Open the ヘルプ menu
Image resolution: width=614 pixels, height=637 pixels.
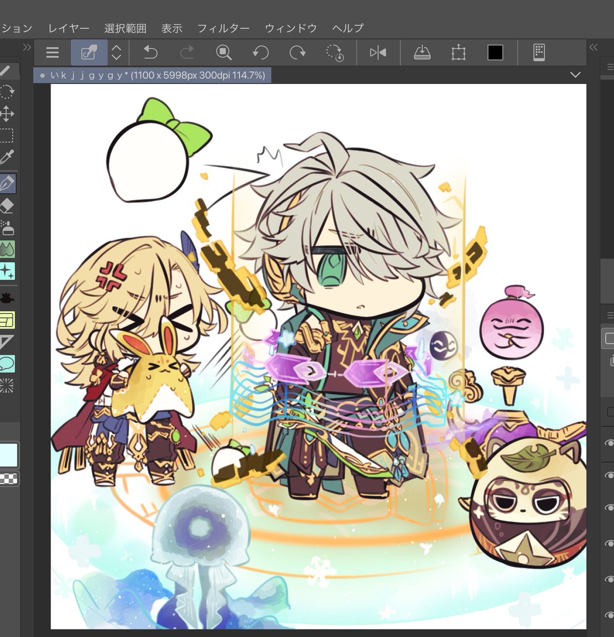pyautogui.click(x=348, y=28)
